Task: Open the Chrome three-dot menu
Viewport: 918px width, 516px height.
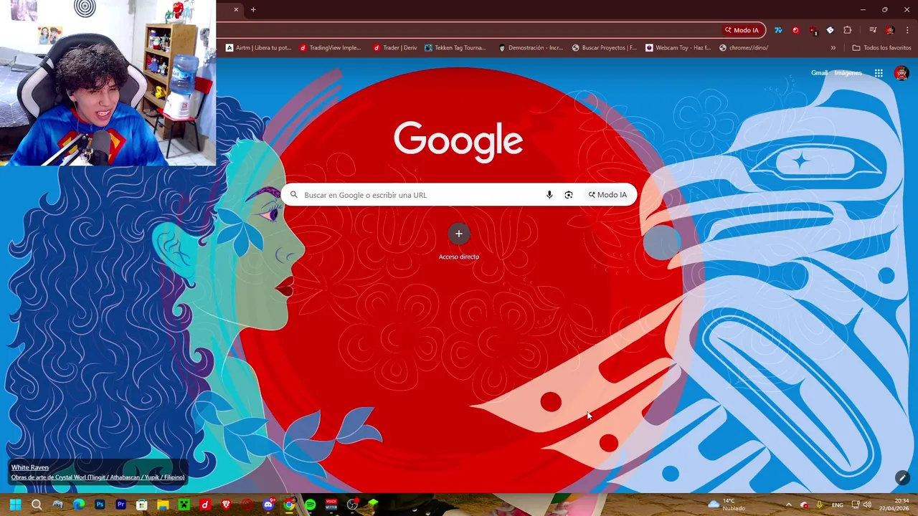Action: tap(907, 30)
